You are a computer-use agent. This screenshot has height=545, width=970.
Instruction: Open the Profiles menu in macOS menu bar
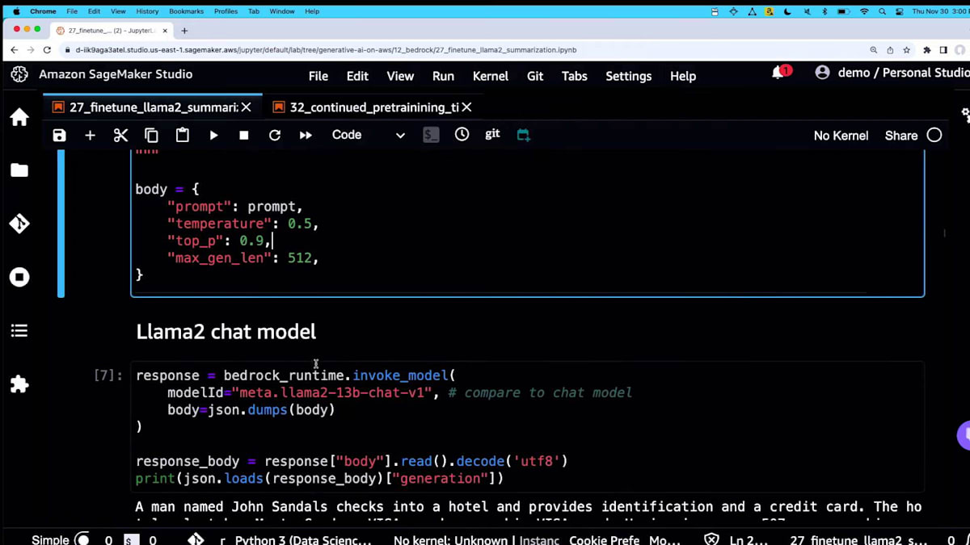pyautogui.click(x=226, y=11)
